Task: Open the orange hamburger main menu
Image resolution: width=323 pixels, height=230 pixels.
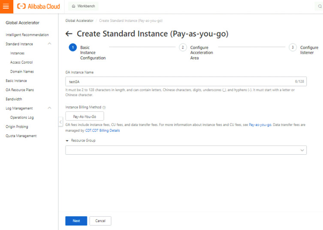Action: [6, 6]
